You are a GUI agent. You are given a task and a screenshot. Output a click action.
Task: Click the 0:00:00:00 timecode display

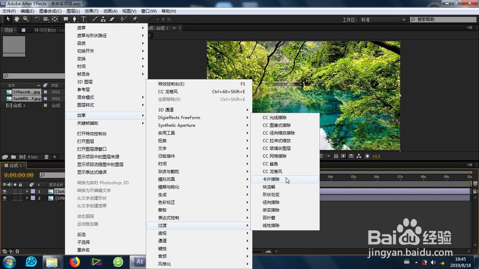point(19,175)
